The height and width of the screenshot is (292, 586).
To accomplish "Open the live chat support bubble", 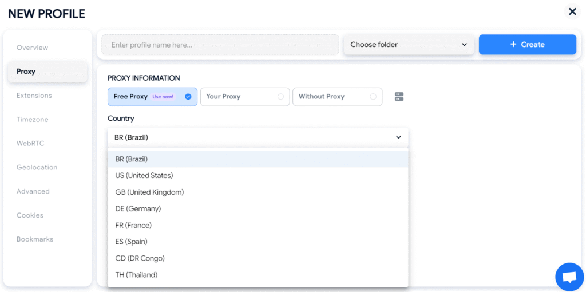I will [x=569, y=277].
